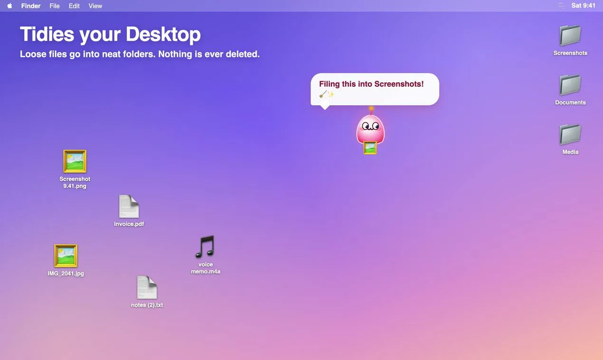Select the Screenshot 9.41.png picture icon

[x=75, y=162]
